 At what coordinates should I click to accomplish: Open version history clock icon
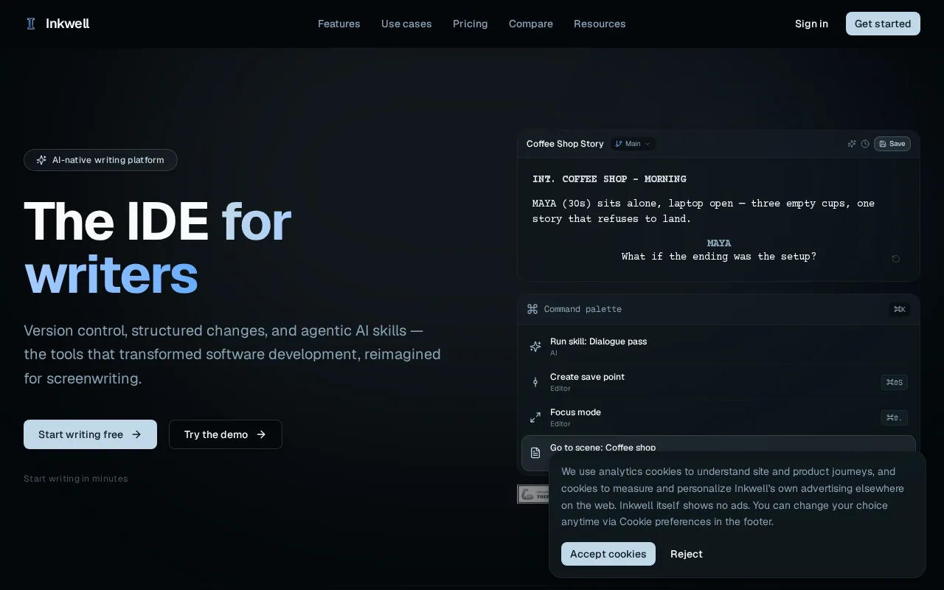tap(865, 144)
